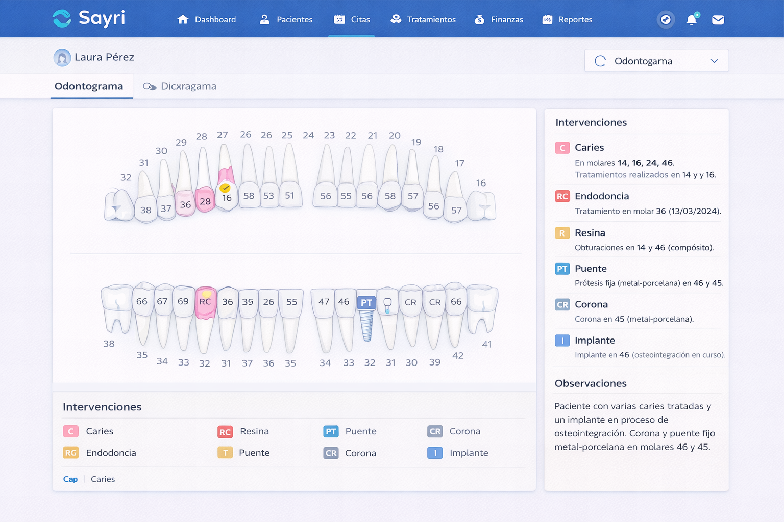The height and width of the screenshot is (522, 784).
Task: Click the Cap link below the legend
Action: [70, 479]
